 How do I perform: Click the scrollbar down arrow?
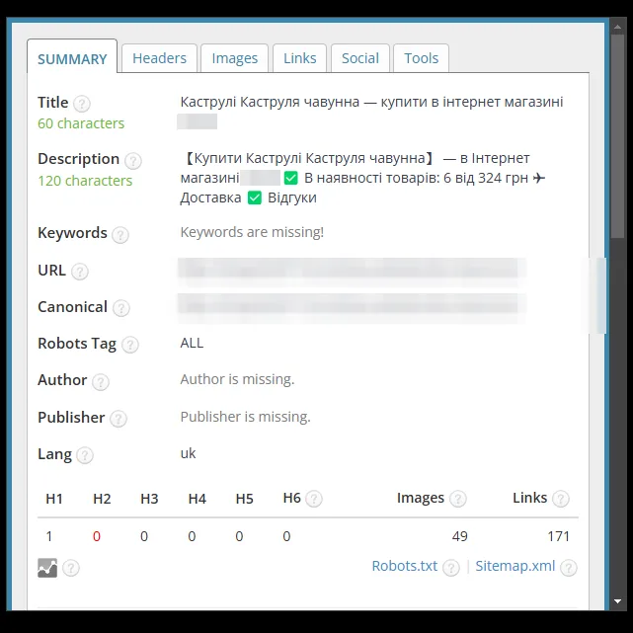point(617,601)
